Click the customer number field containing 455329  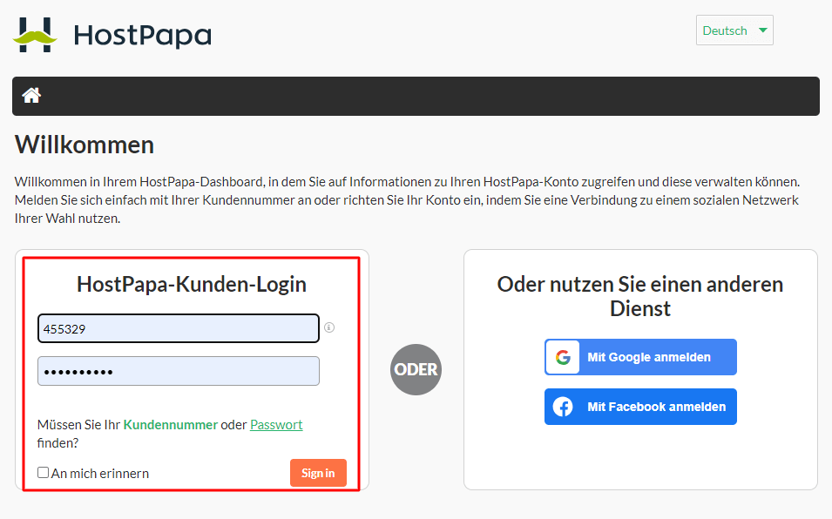point(179,328)
